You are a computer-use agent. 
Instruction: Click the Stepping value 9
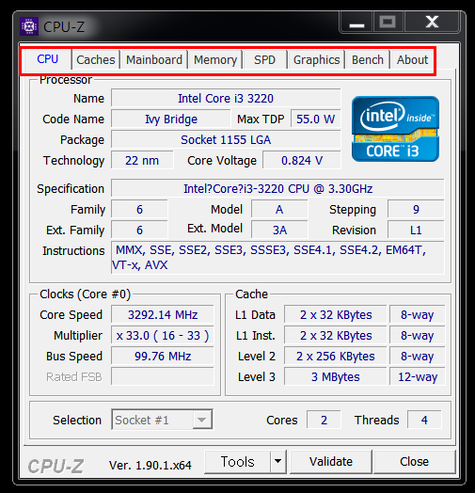416,210
